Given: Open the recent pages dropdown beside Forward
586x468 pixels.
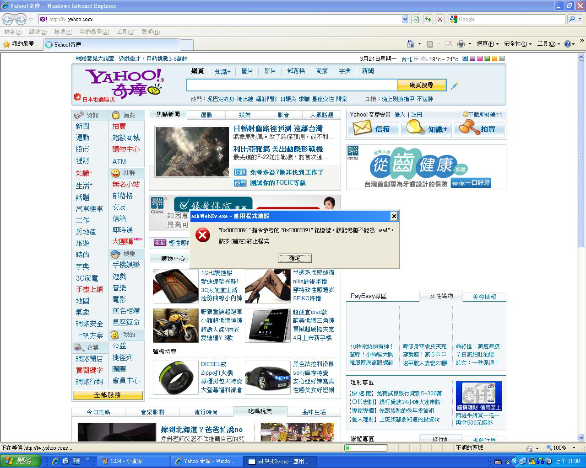Looking at the screenshot, I should (31, 19).
